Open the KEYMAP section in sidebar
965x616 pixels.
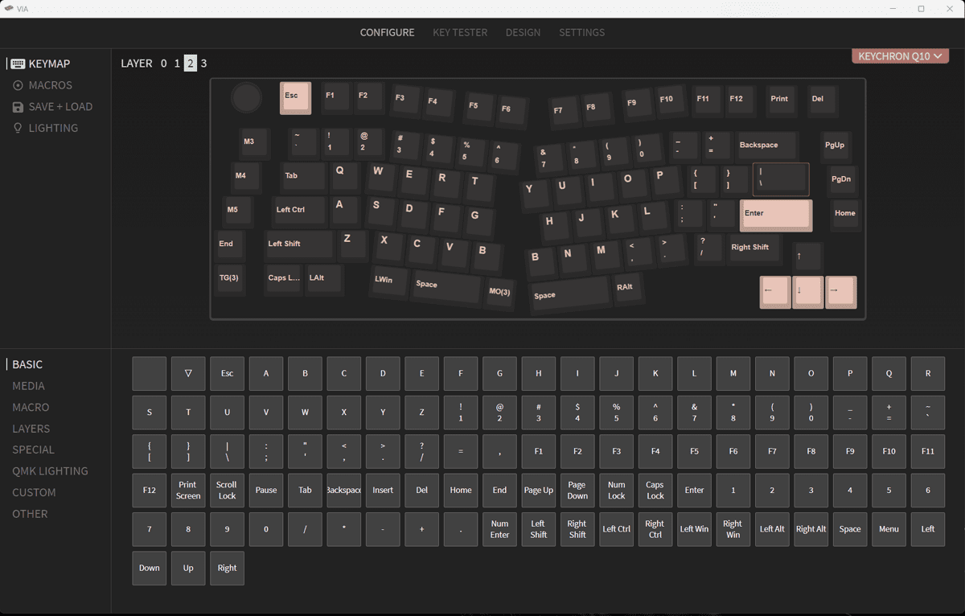pyautogui.click(x=40, y=64)
